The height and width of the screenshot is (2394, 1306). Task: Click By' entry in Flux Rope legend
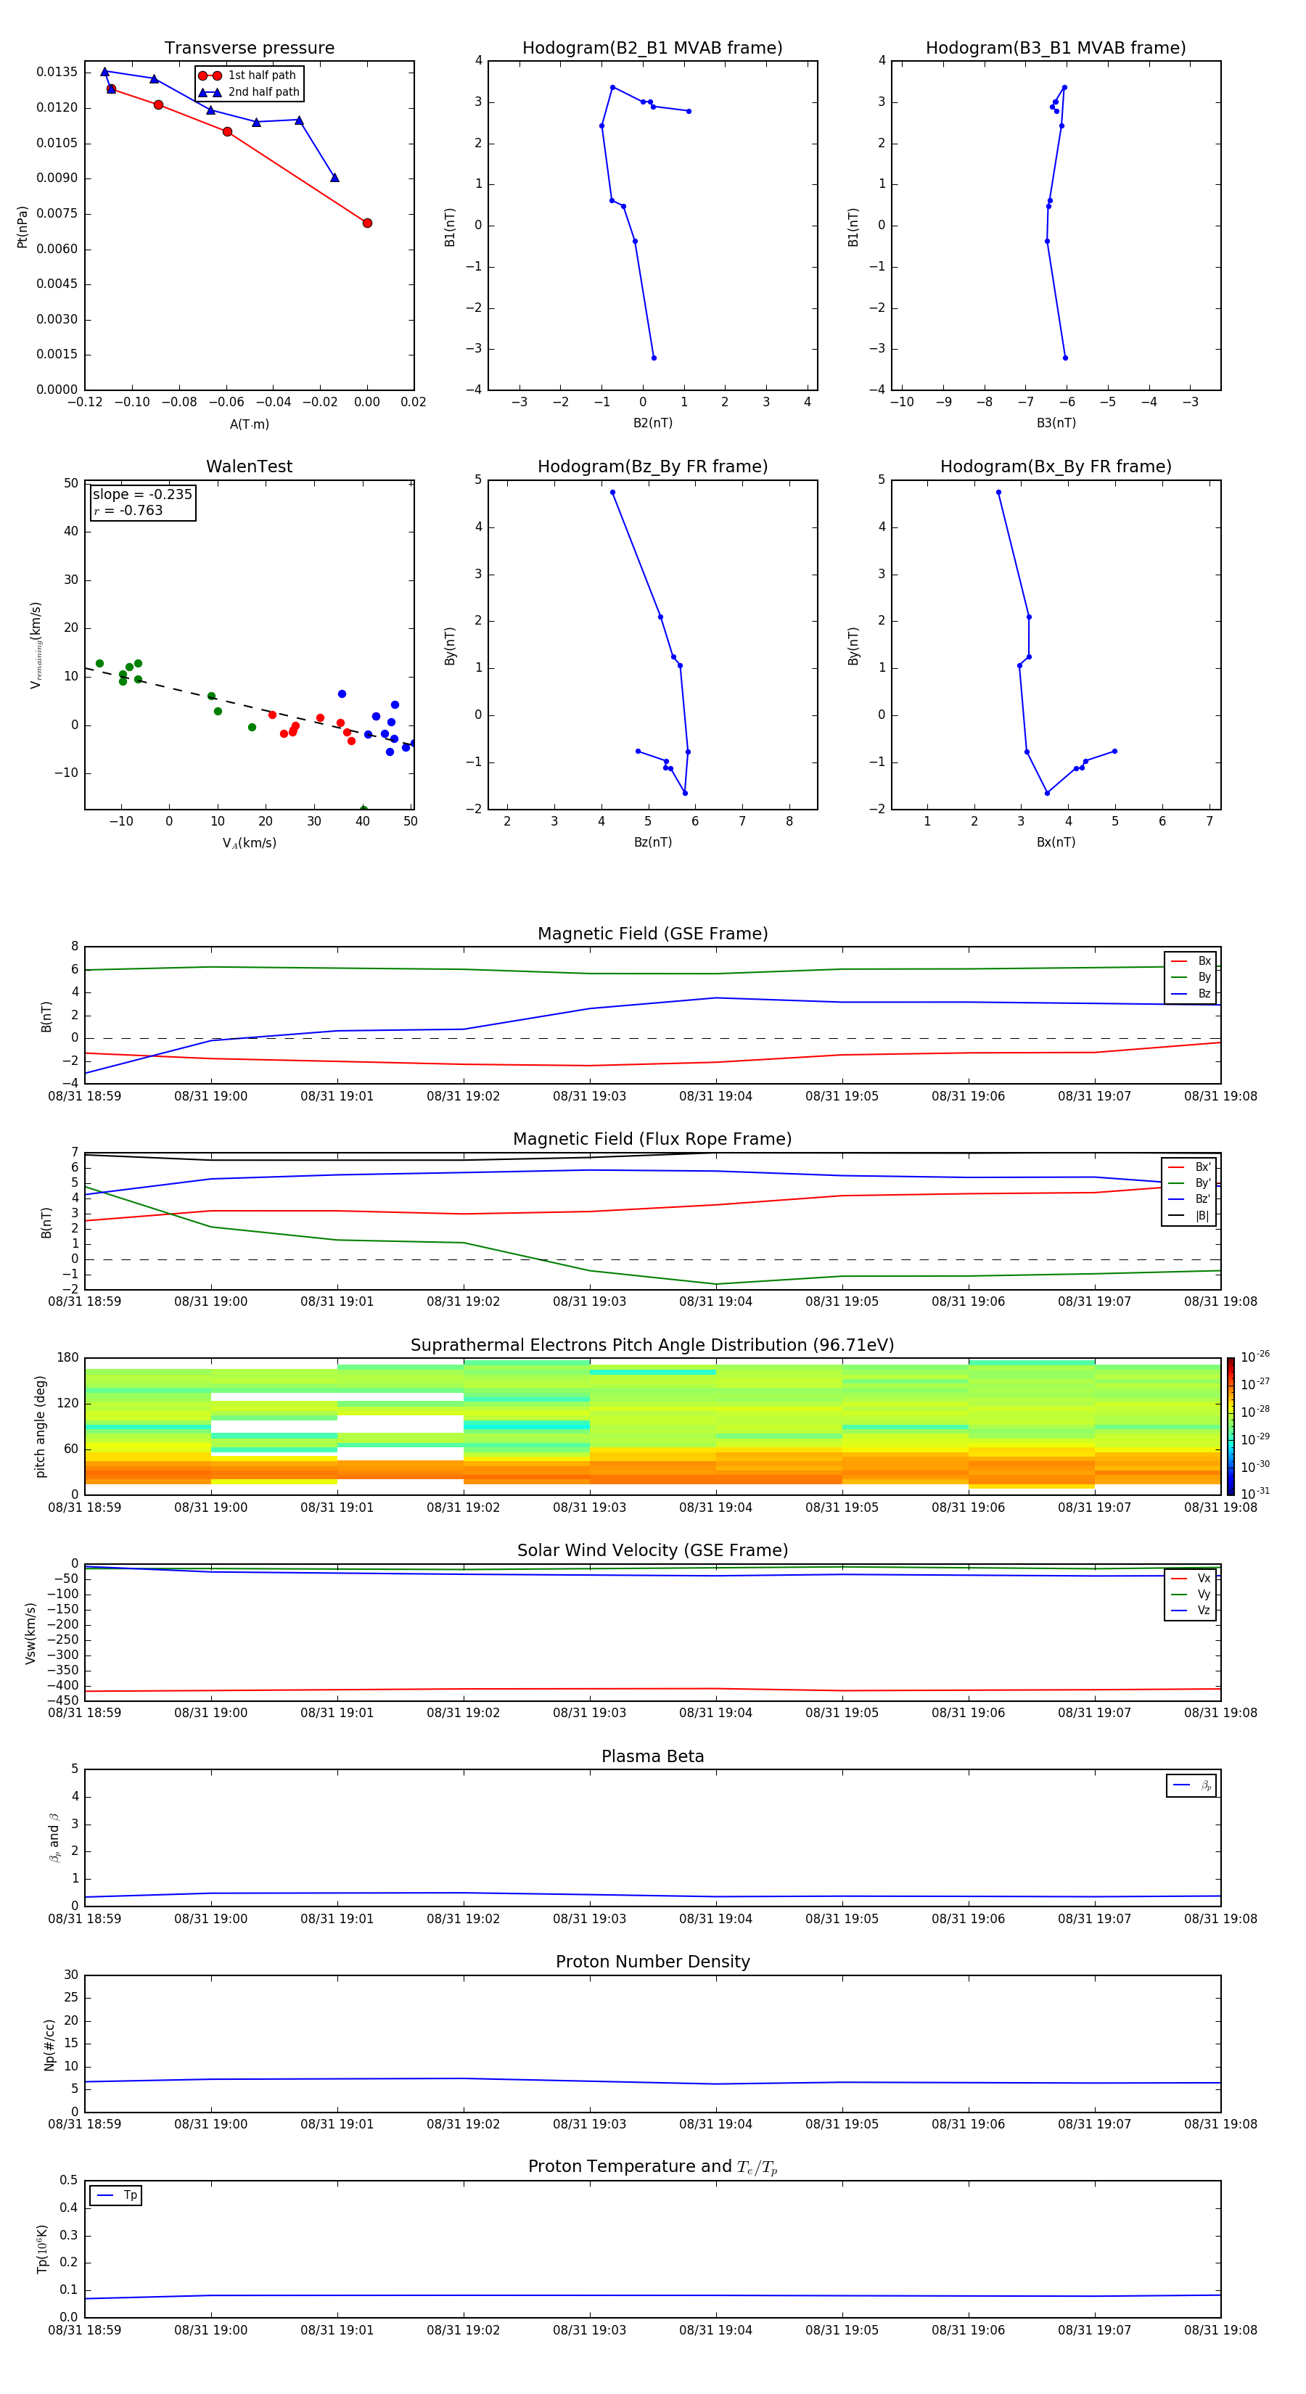pos(1189,1183)
